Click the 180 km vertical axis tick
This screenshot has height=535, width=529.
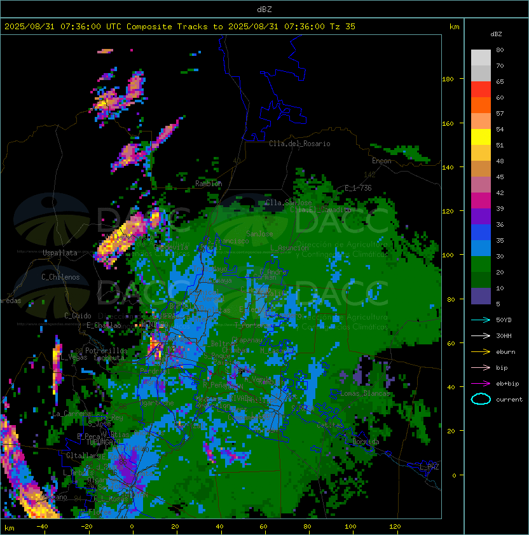coord(448,79)
